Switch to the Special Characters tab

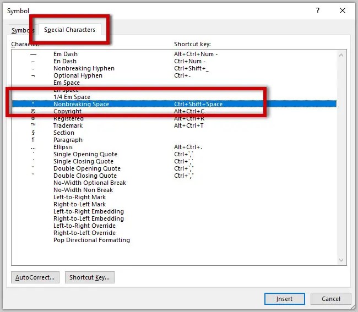tap(69, 30)
